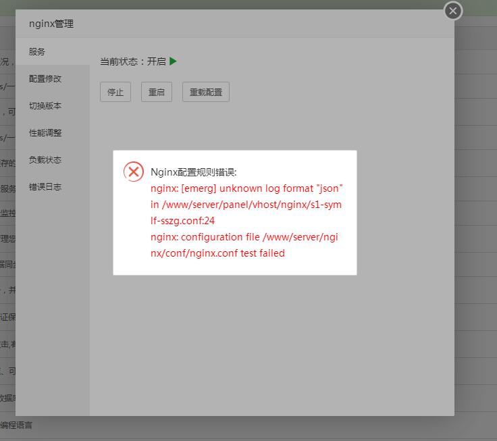The height and width of the screenshot is (441, 497).
Task: Click the green running status triangle icon
Action: click(x=174, y=61)
